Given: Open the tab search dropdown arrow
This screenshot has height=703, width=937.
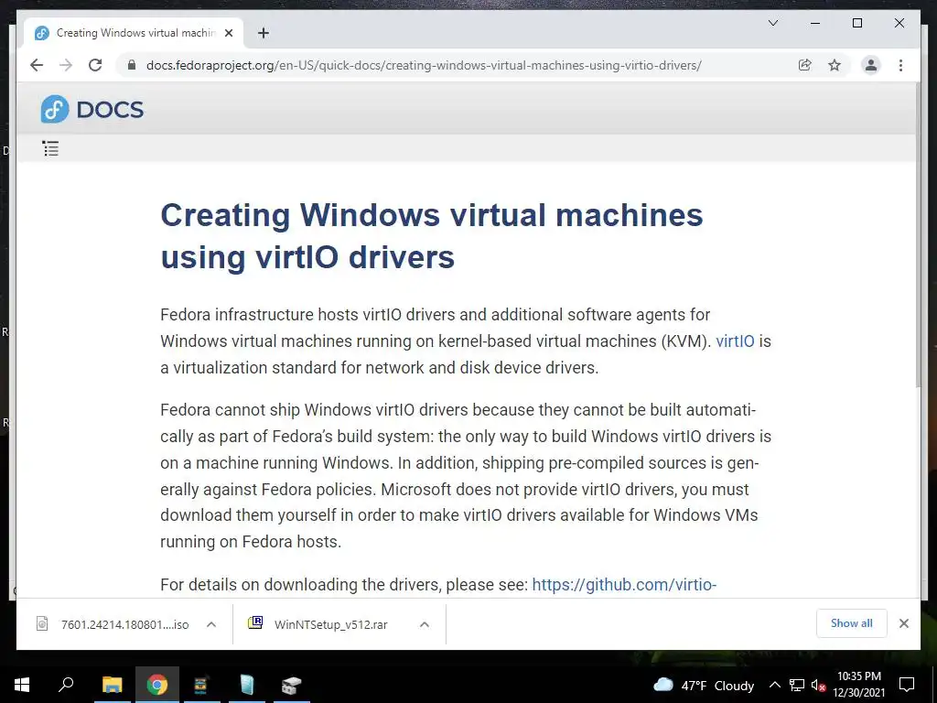Looking at the screenshot, I should coord(772,23).
